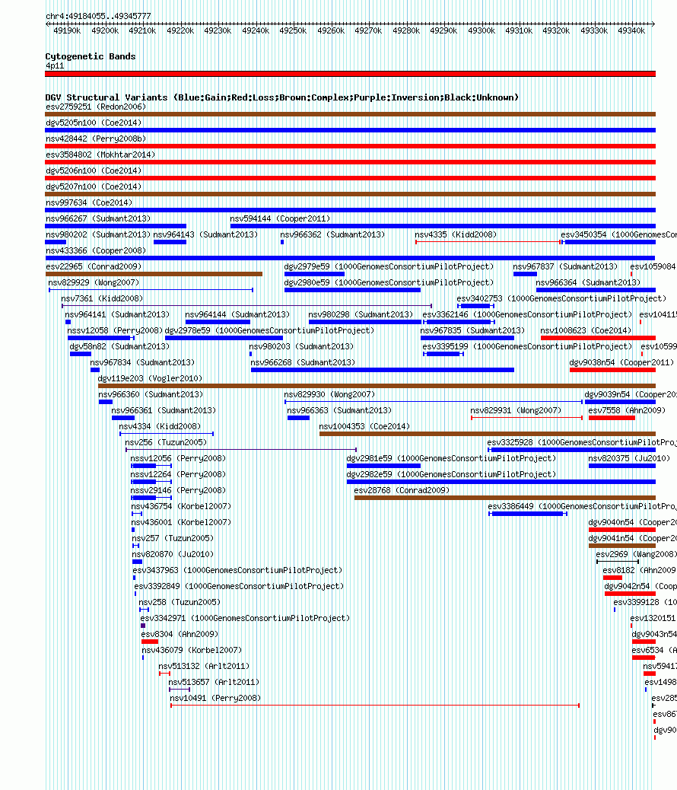Select nsv964141 (Sudmant2013) label
Viewport: 677px width, 790px height.
pos(117,315)
